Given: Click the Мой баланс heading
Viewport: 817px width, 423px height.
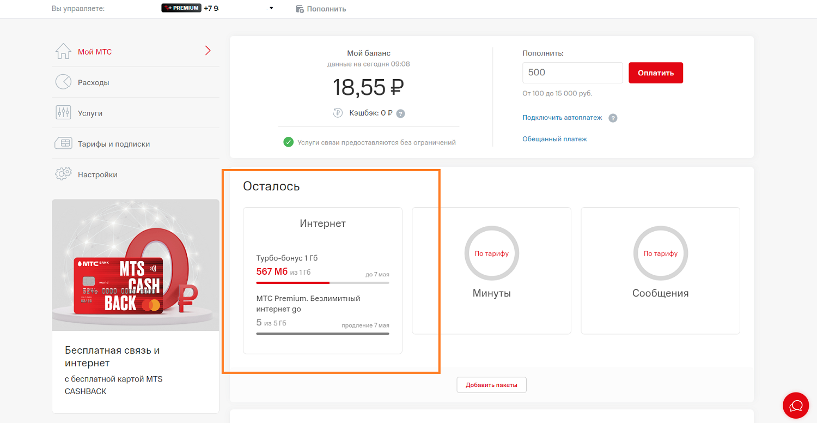Looking at the screenshot, I should 369,53.
